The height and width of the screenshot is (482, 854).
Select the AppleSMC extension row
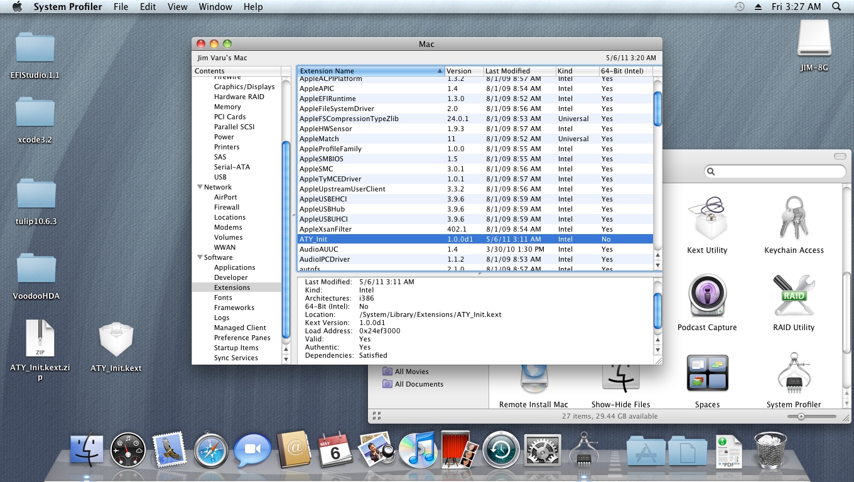coord(475,169)
